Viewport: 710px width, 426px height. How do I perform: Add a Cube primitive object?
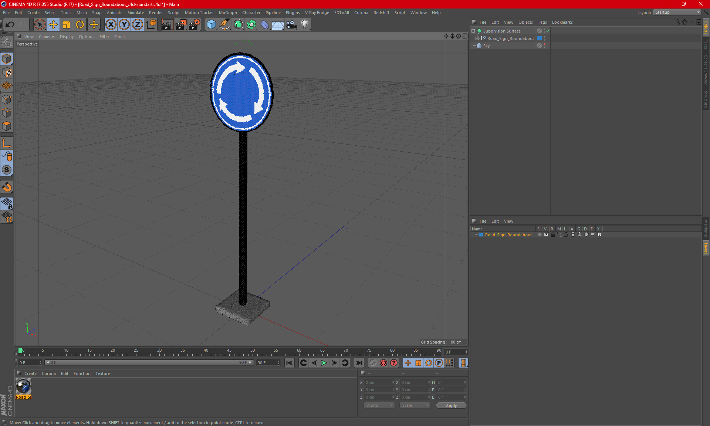pos(211,25)
